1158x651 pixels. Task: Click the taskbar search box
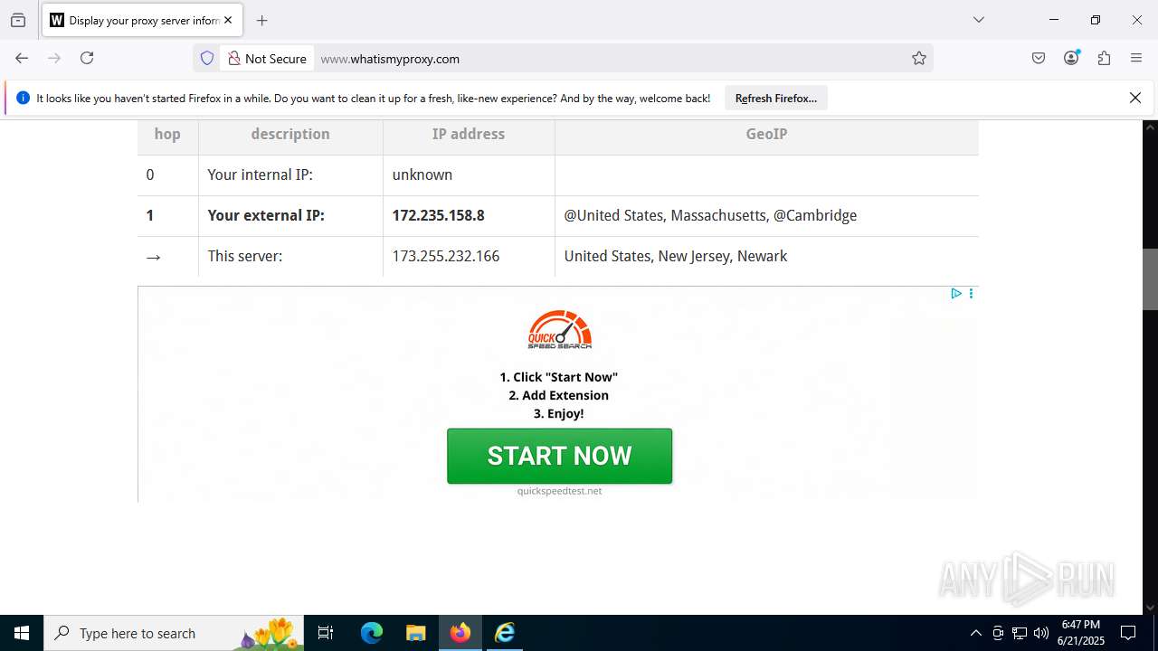click(173, 633)
